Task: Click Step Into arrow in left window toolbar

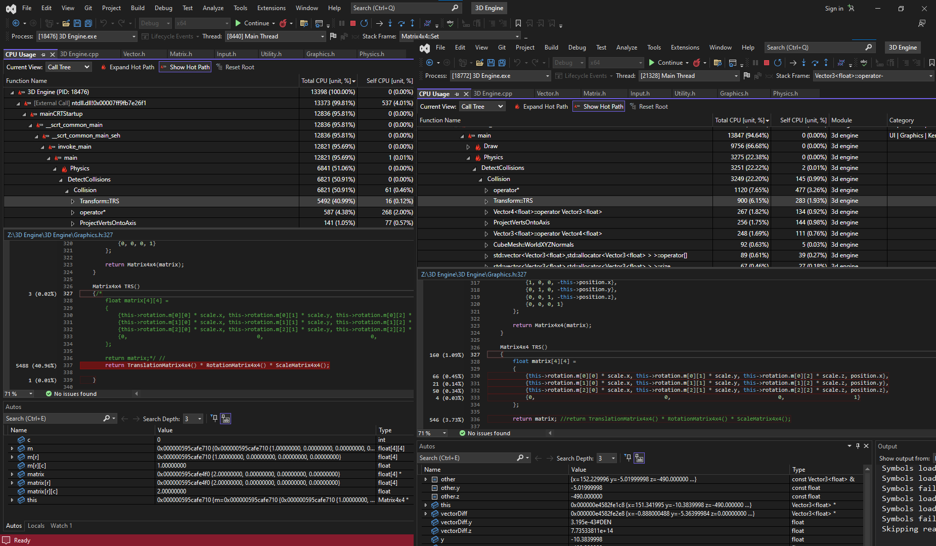Action: coord(390,23)
